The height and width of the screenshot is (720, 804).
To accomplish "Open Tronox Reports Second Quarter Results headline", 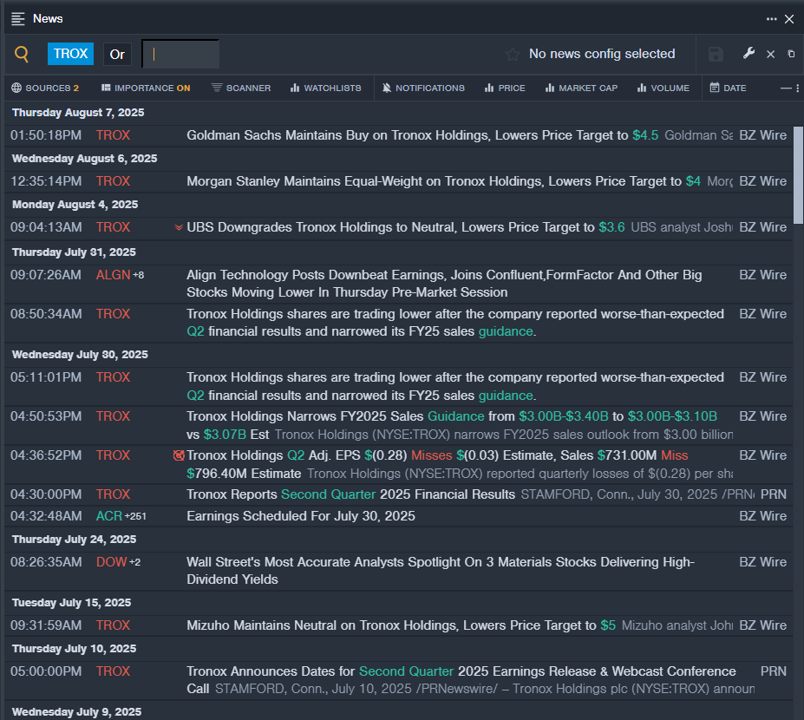I will 350,494.
